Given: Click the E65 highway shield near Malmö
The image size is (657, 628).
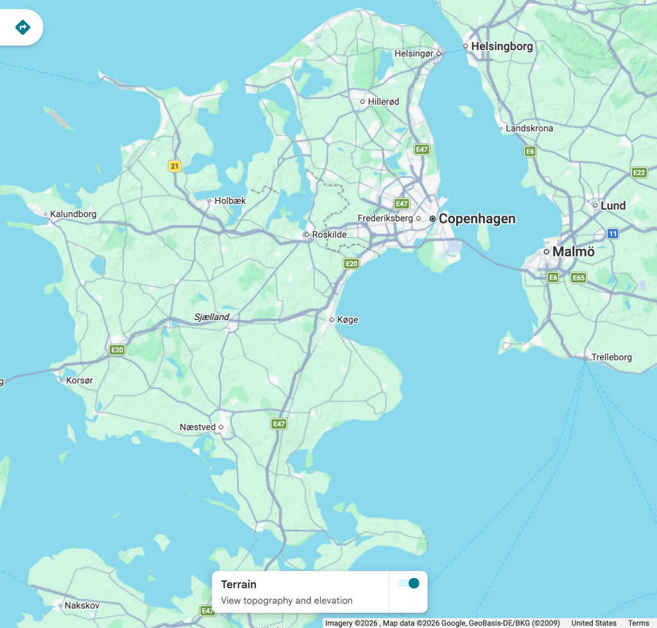Looking at the screenshot, I should pos(579,278).
